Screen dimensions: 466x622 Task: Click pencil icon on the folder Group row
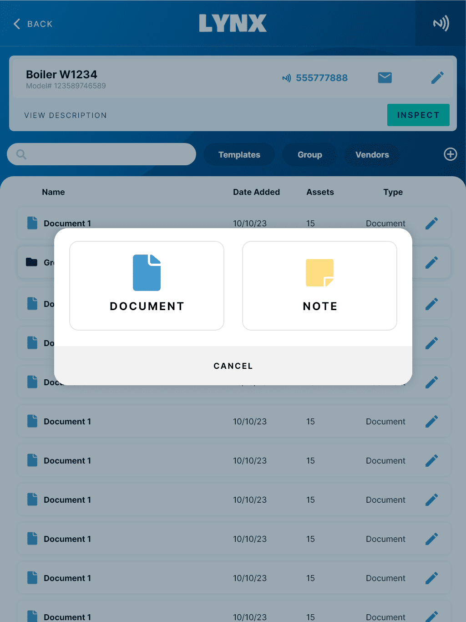[431, 262]
